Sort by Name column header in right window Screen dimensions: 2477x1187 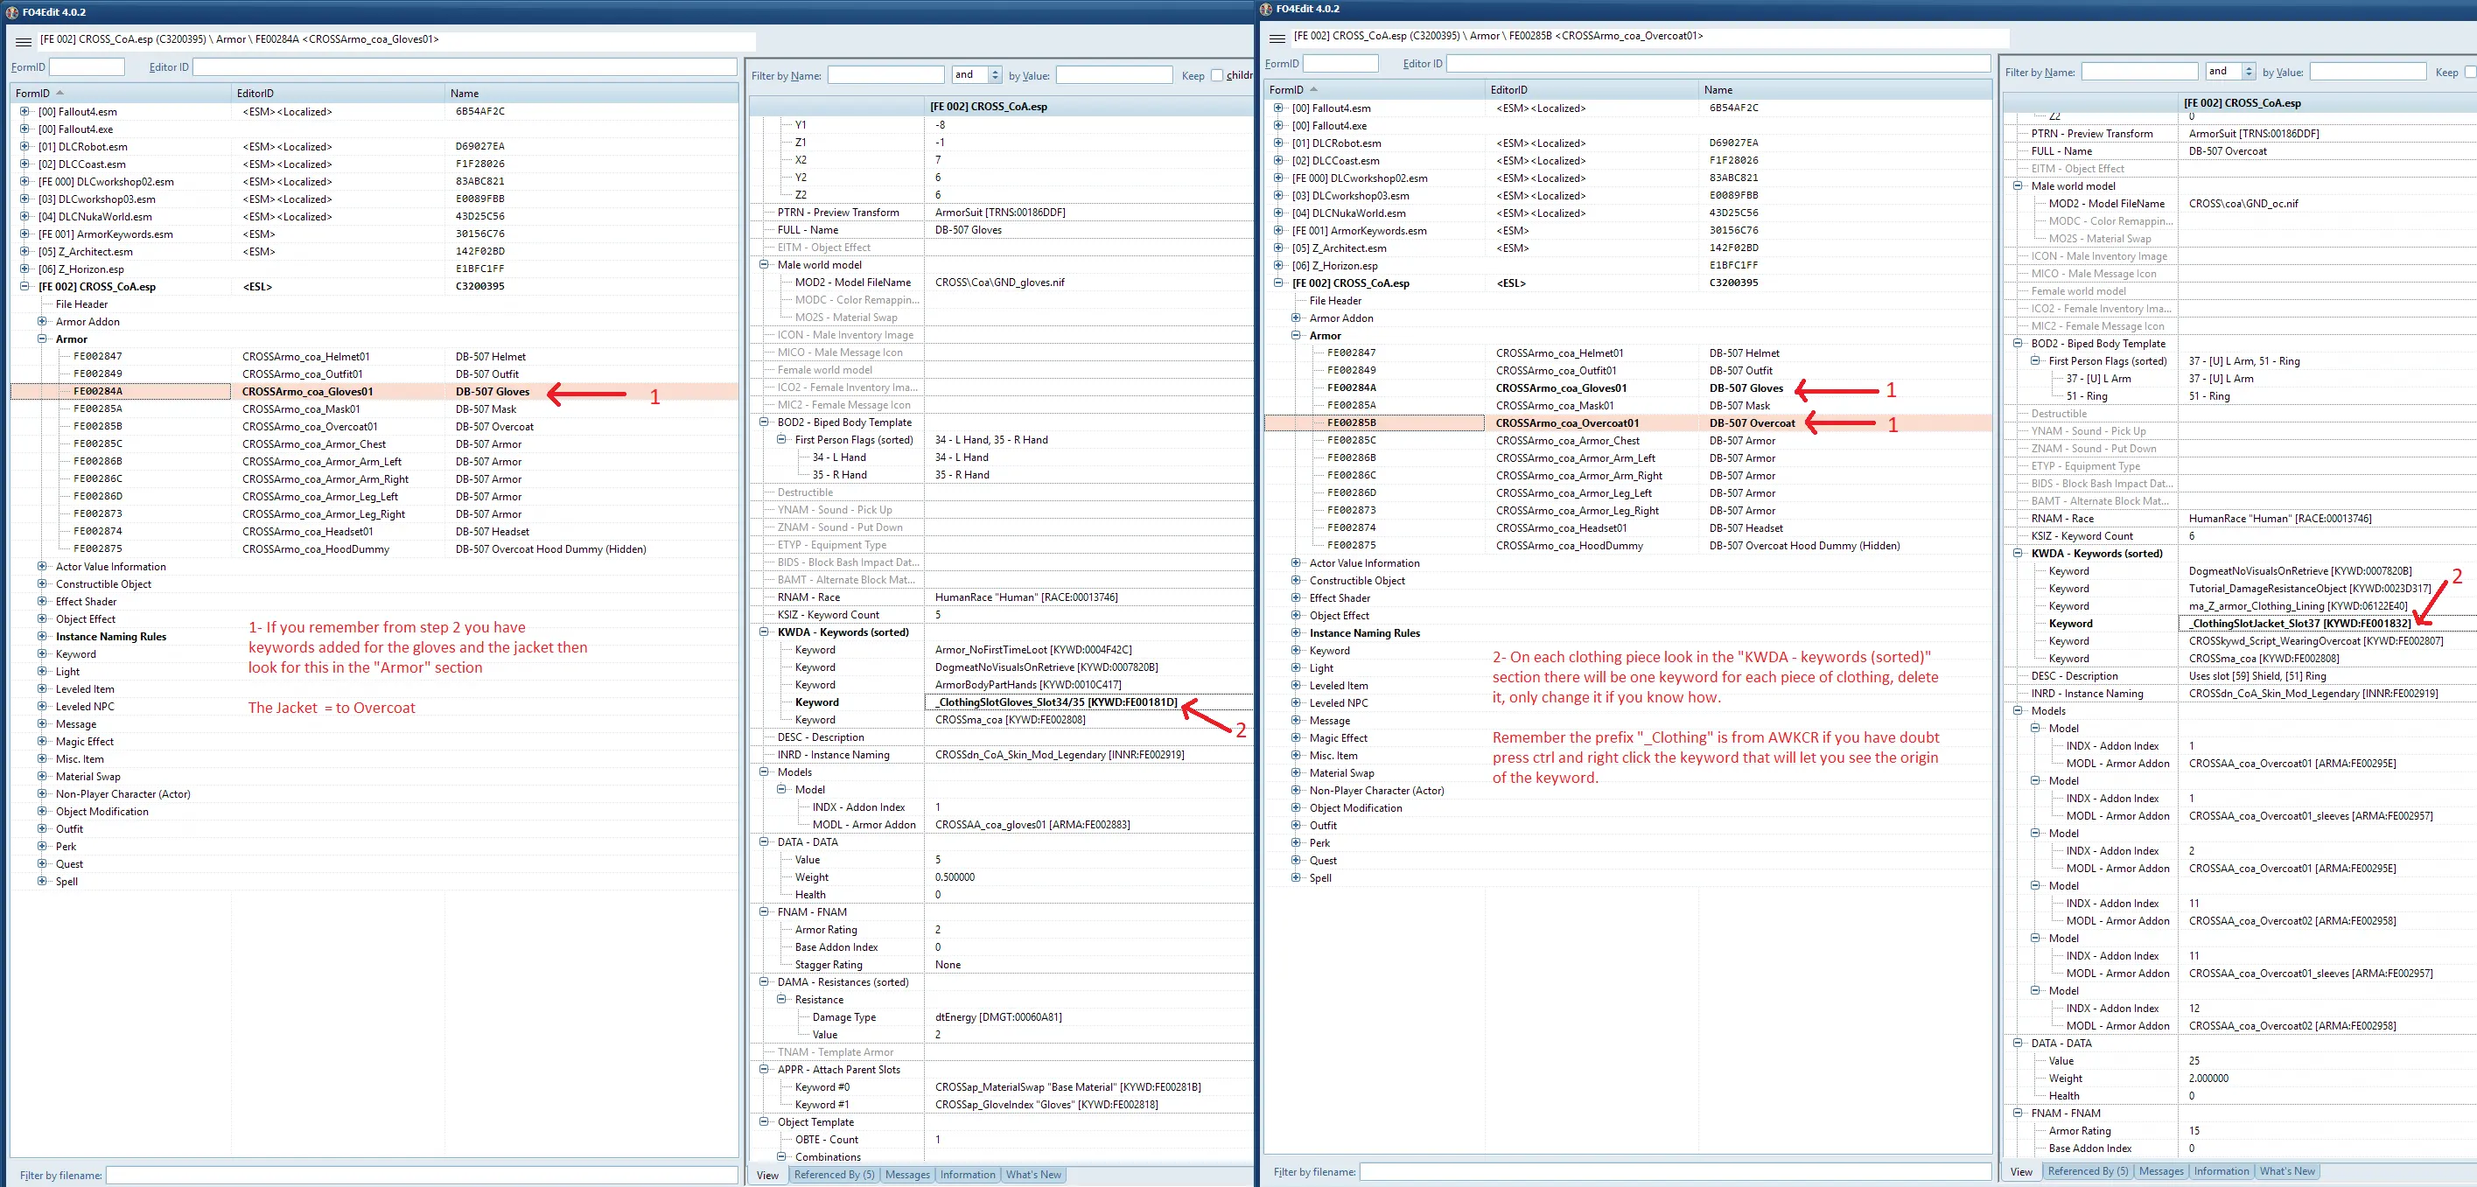pyautogui.click(x=1844, y=89)
